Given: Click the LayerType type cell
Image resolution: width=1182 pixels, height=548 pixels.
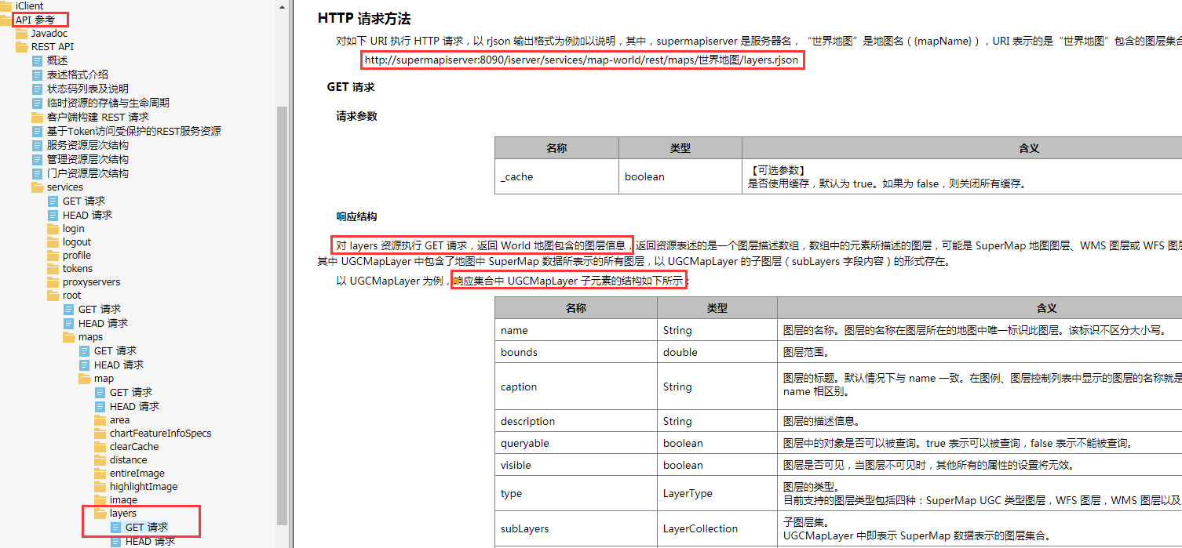Looking at the screenshot, I should (717, 493).
